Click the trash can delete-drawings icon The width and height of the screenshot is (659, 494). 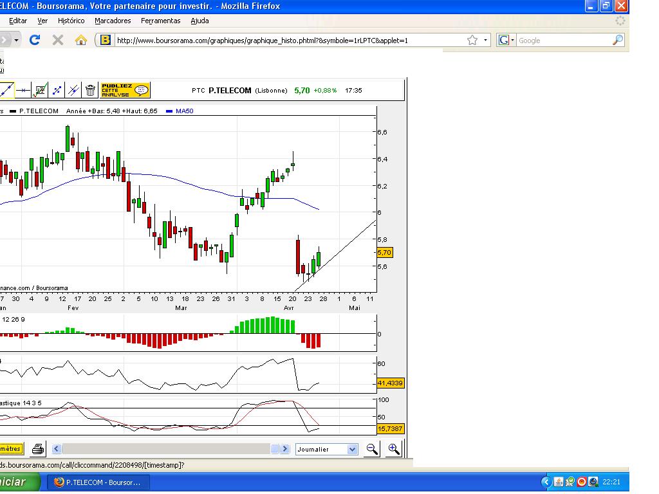[x=90, y=90]
